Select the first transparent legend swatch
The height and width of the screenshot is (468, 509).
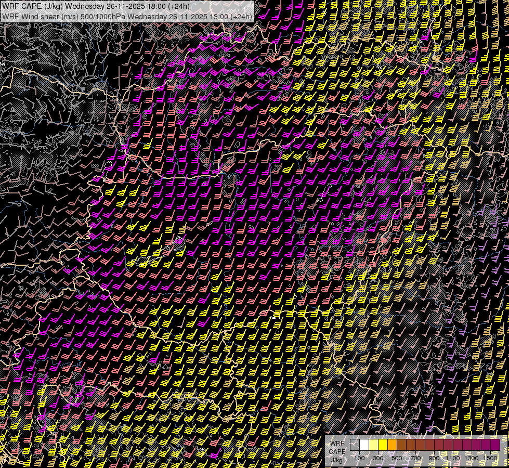click(355, 445)
